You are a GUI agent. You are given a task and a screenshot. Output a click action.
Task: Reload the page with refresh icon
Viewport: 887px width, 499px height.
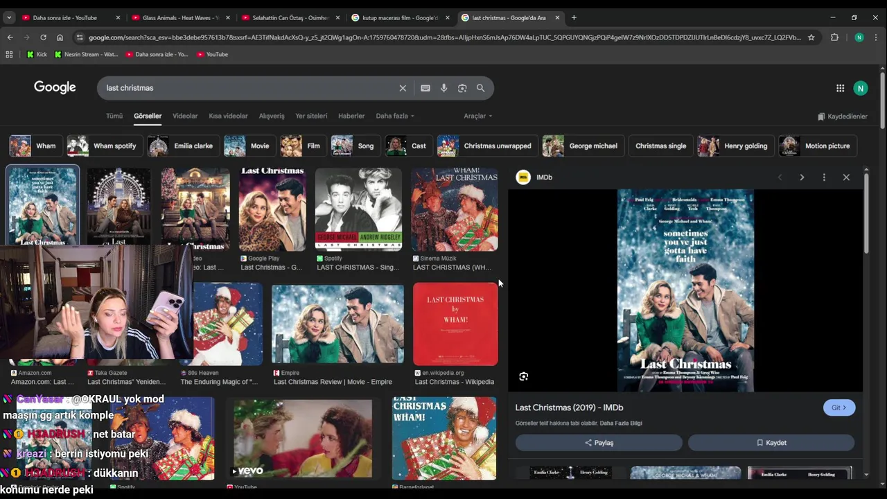[43, 37]
